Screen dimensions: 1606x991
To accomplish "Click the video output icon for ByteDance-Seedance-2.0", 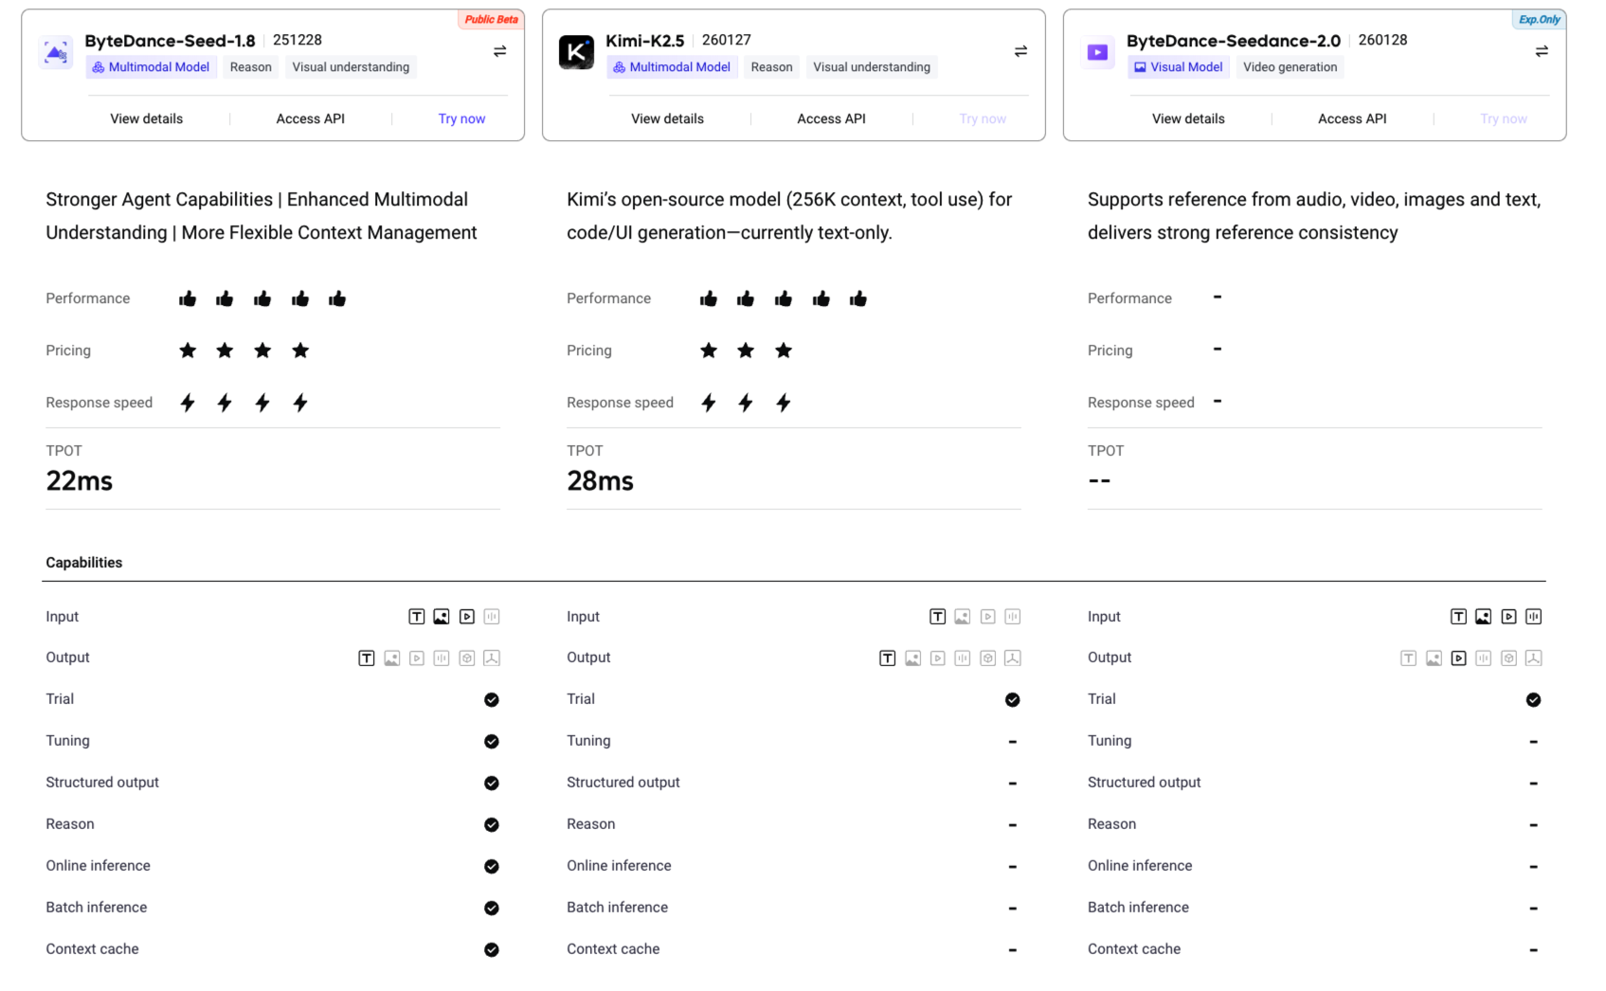I will pyautogui.click(x=1458, y=658).
